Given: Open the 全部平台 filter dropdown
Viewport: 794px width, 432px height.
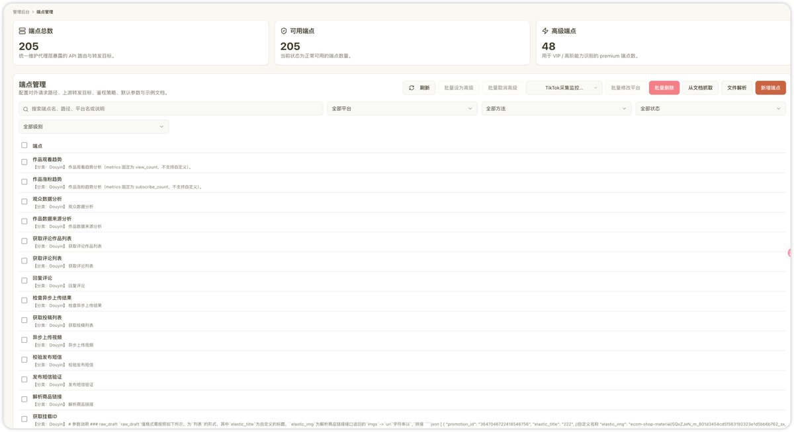Looking at the screenshot, I should click(402, 108).
